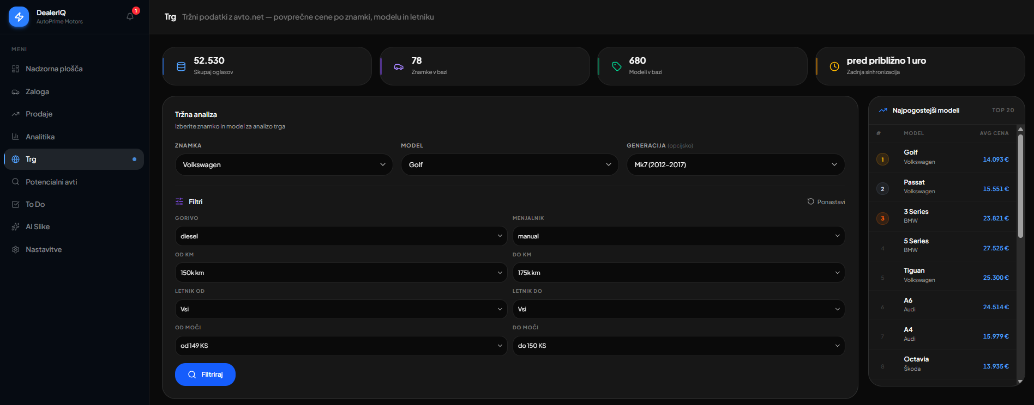Click the trend icon beside Najpogostejši modeli
Screen dimensions: 1034x405
pos(882,110)
